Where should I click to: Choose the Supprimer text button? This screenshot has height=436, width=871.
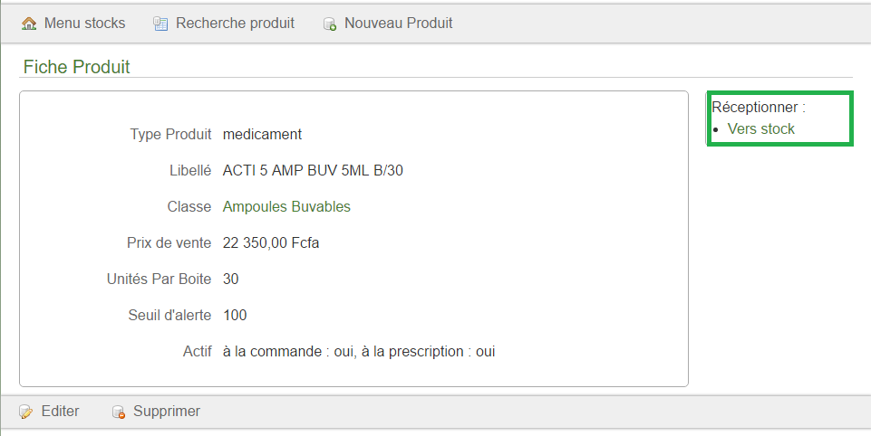click(x=167, y=411)
